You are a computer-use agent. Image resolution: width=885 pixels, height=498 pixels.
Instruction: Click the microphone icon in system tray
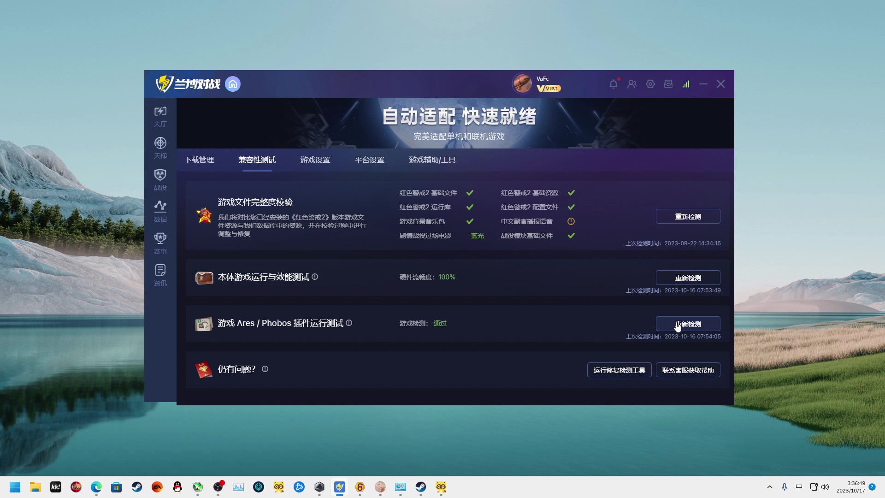[x=785, y=487]
